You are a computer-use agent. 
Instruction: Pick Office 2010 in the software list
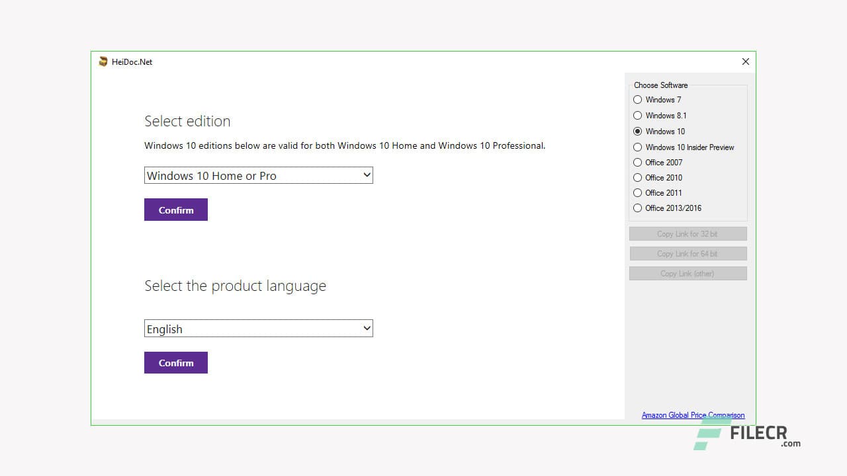click(x=637, y=177)
